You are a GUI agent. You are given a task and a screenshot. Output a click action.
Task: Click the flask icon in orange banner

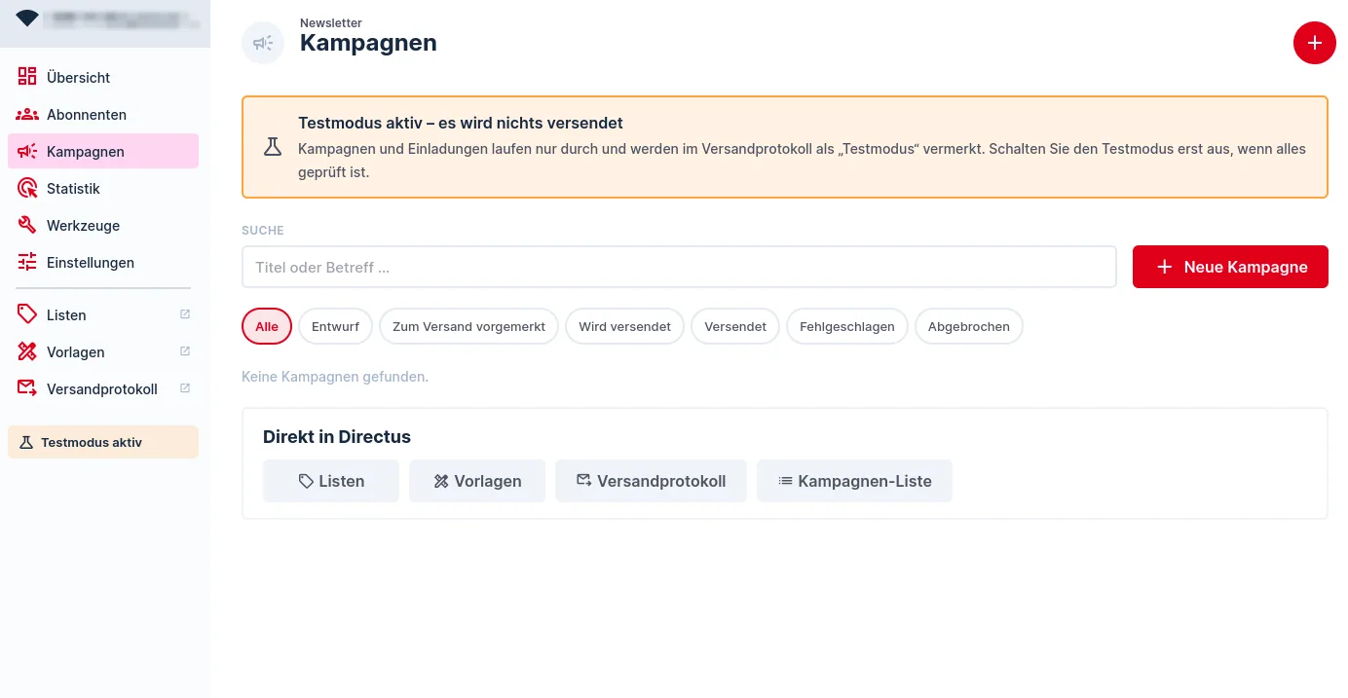pos(273,147)
